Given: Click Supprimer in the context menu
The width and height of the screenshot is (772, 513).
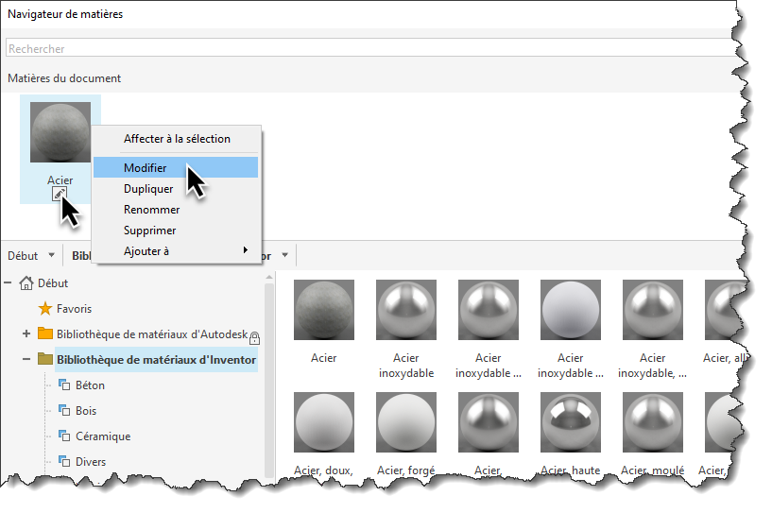Looking at the screenshot, I should tap(149, 231).
